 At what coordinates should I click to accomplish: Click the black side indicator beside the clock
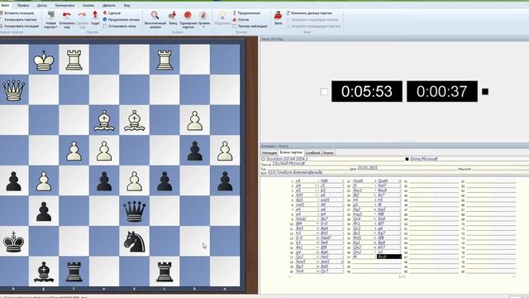coord(485,92)
